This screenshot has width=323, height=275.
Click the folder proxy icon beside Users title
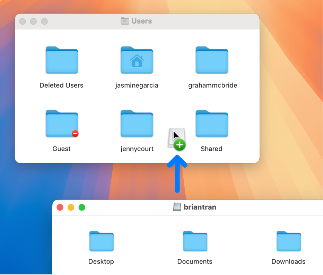(x=124, y=21)
